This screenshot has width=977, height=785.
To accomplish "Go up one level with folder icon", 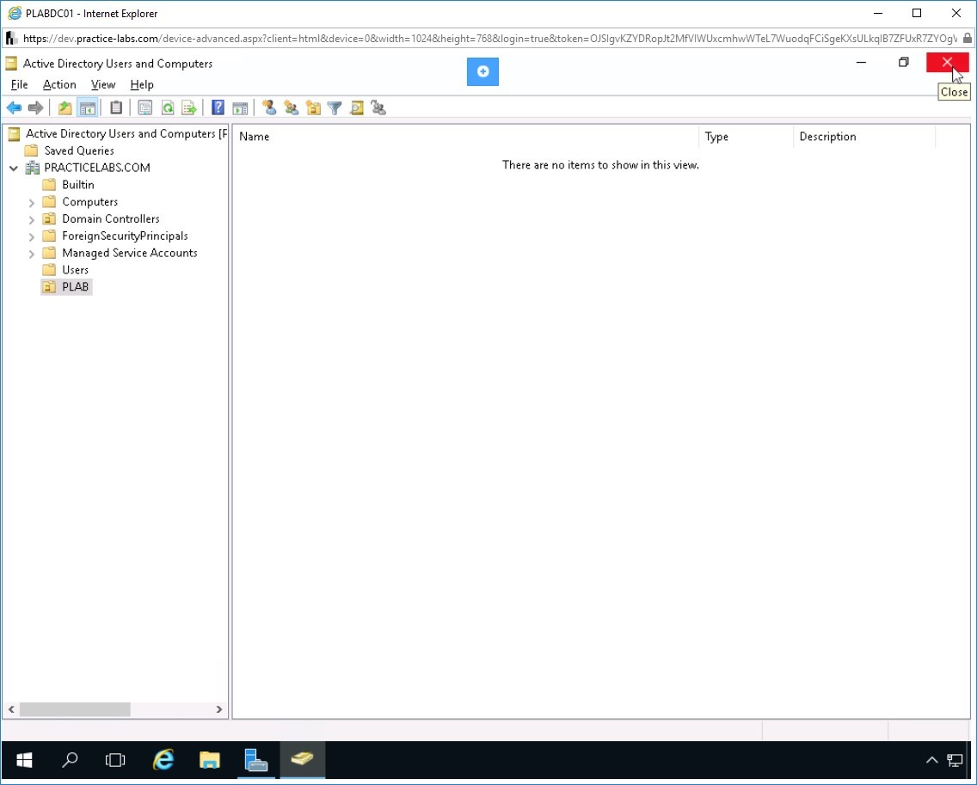I will 65,107.
